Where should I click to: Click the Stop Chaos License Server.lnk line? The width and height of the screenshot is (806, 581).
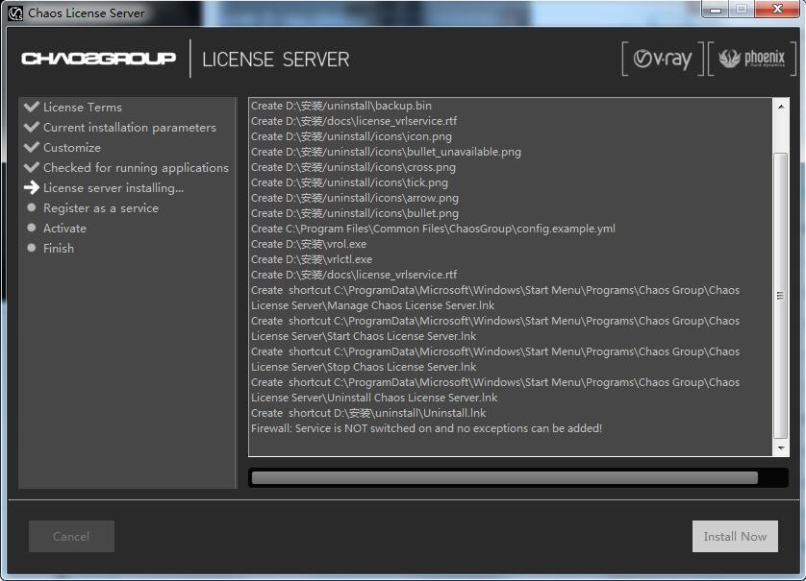[495, 360]
